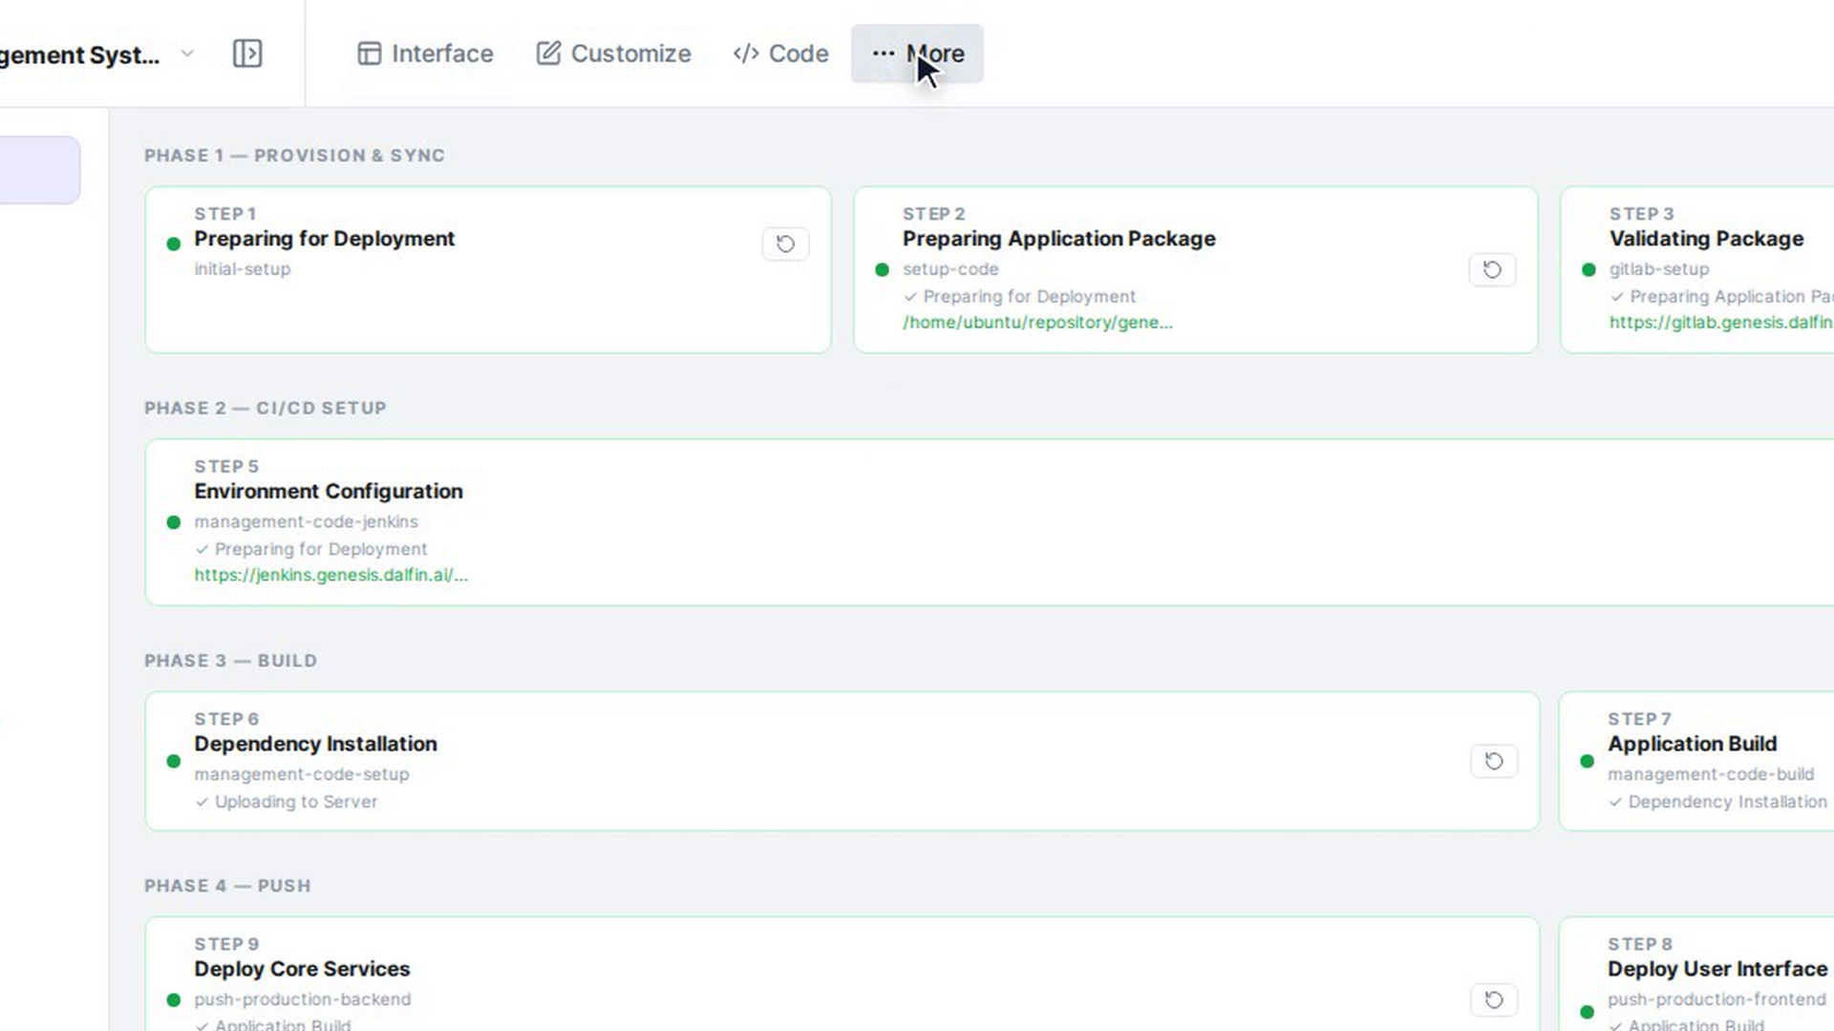Select the Application Build step title

[x=1692, y=744]
